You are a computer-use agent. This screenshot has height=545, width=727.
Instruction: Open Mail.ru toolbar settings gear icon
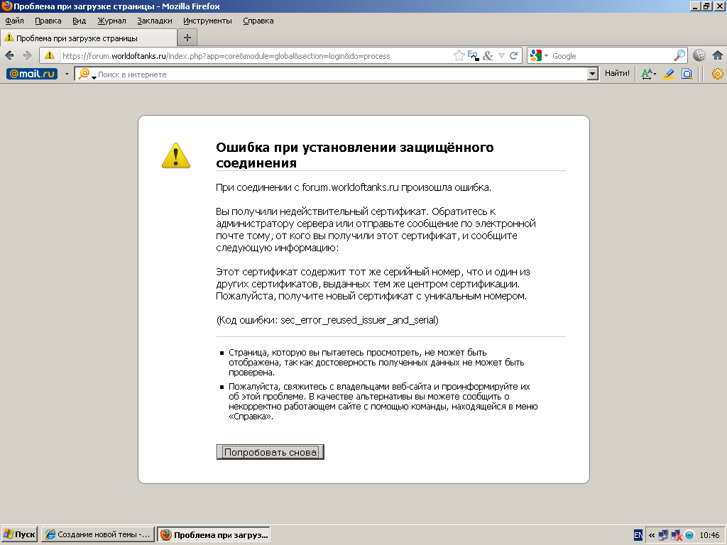tap(717, 74)
